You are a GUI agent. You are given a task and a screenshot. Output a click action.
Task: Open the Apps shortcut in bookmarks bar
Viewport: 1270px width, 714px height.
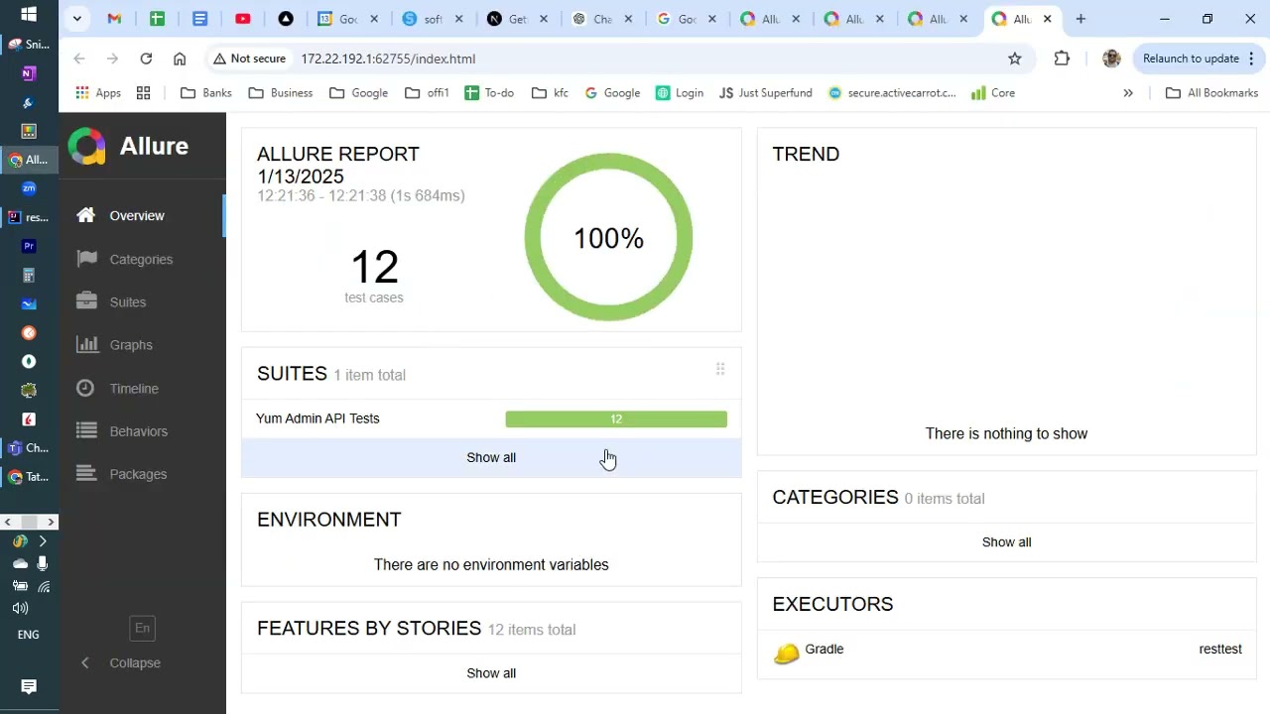98,93
